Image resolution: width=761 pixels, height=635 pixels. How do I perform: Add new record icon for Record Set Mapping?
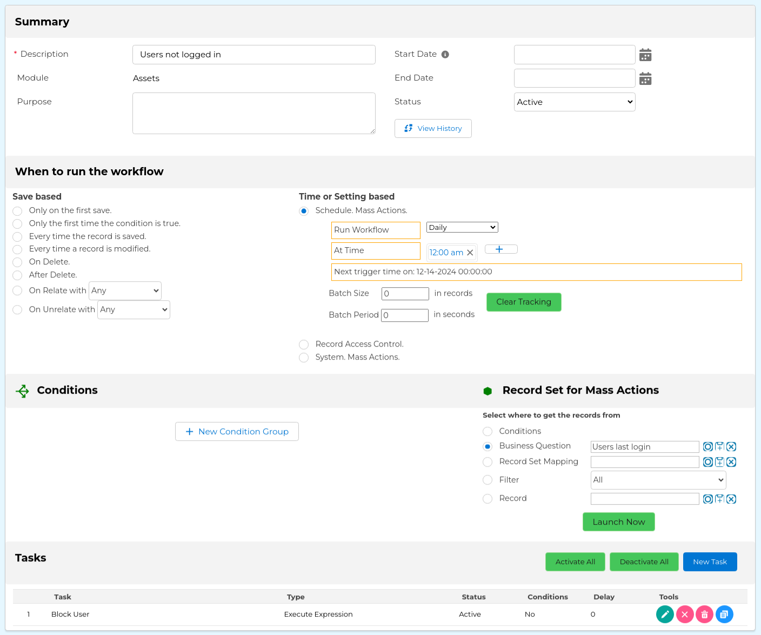click(719, 462)
